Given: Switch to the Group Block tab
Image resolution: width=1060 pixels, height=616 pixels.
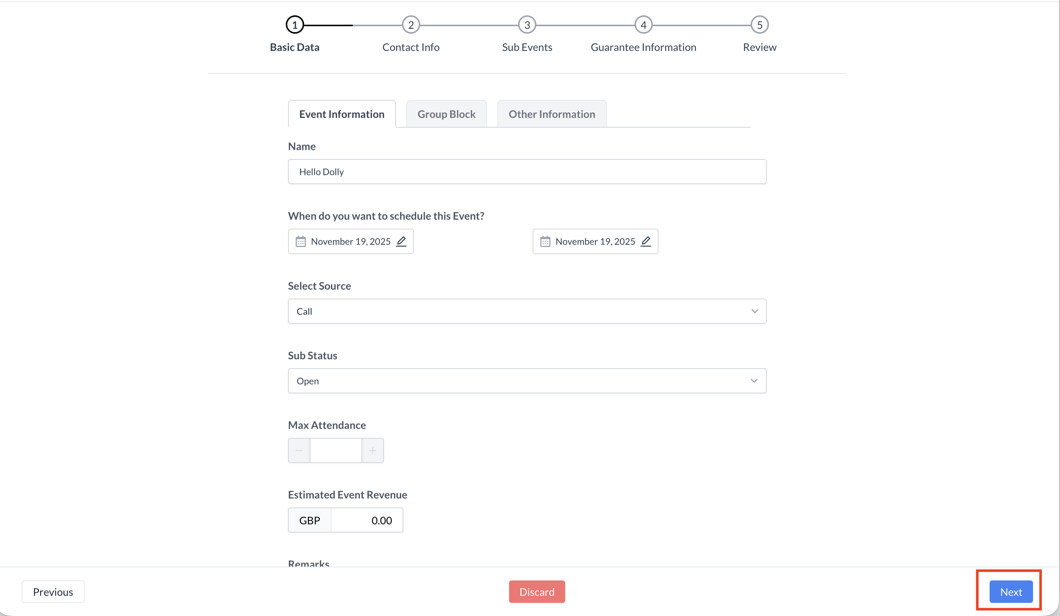Looking at the screenshot, I should [x=446, y=114].
